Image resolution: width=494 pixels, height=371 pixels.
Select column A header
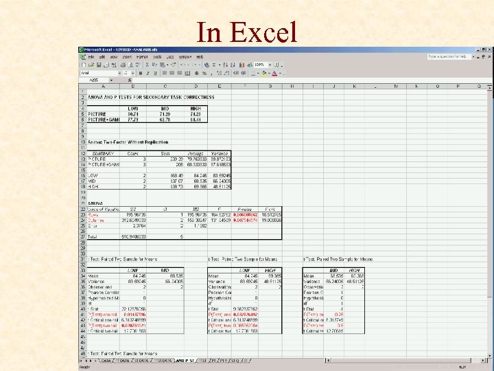tap(103, 87)
